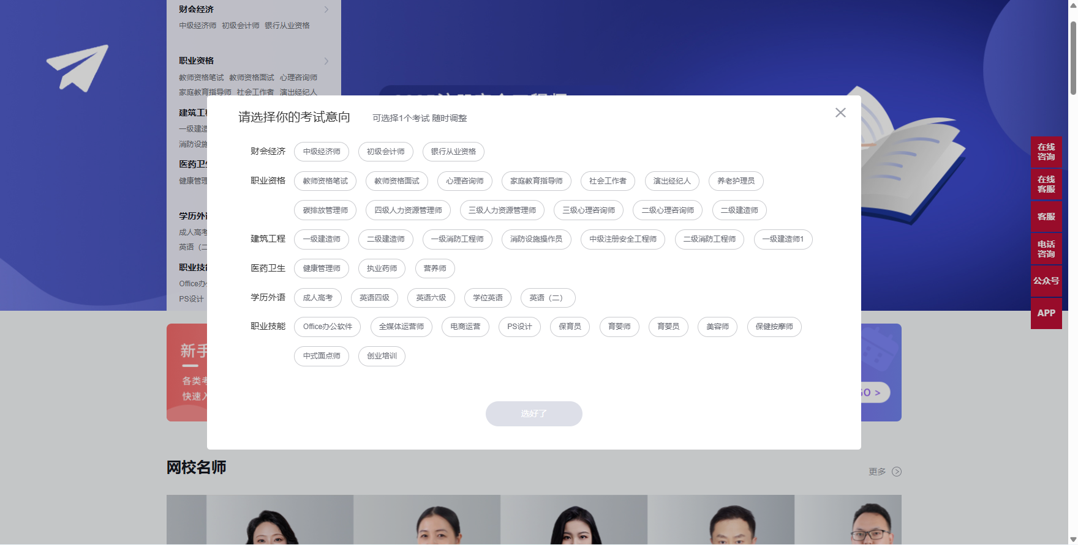Select 执业药师 option in dialog
This screenshot has width=1078, height=545.
pos(382,269)
